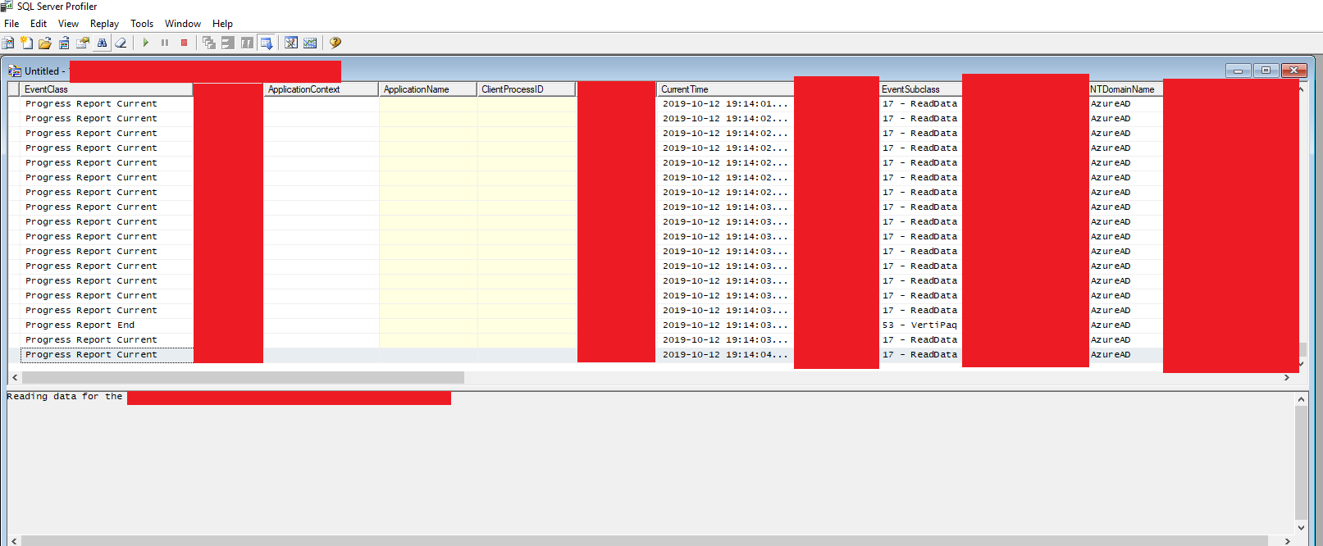
Task: Open the Window menu
Action: coord(183,24)
